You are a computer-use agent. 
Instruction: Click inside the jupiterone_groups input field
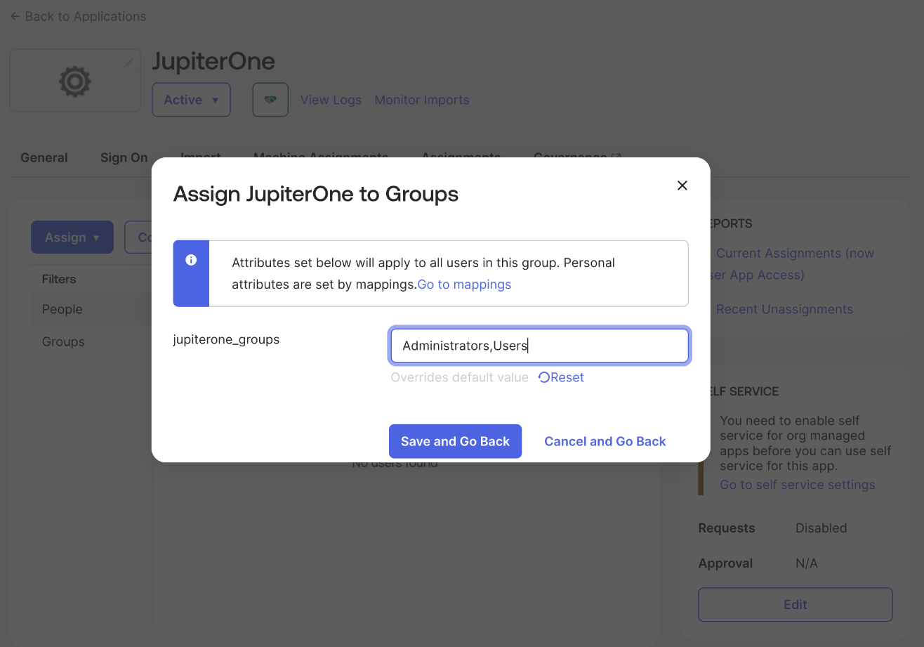pos(539,346)
